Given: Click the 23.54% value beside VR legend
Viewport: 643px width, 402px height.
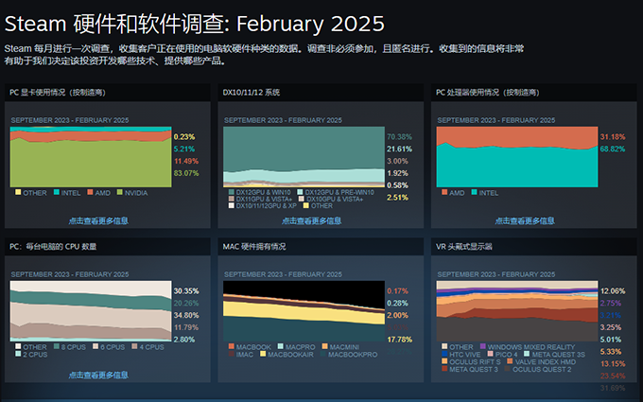Looking at the screenshot, I should coord(613,376).
